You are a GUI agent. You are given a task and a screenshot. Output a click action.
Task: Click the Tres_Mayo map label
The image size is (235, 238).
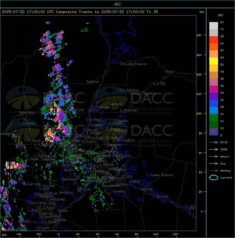(93, 120)
